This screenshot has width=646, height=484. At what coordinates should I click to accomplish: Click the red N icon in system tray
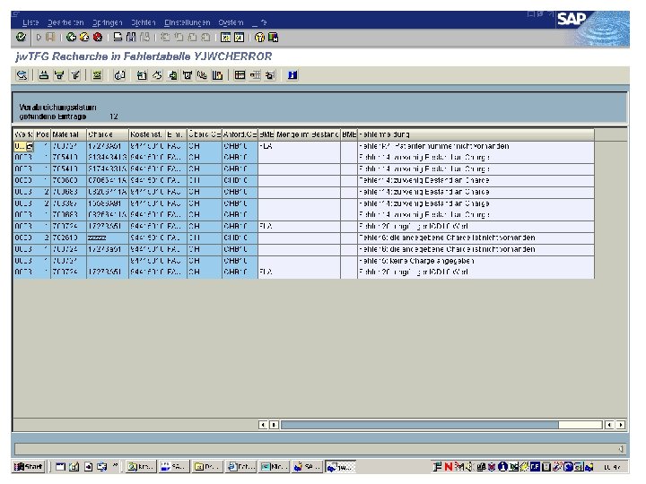(449, 467)
